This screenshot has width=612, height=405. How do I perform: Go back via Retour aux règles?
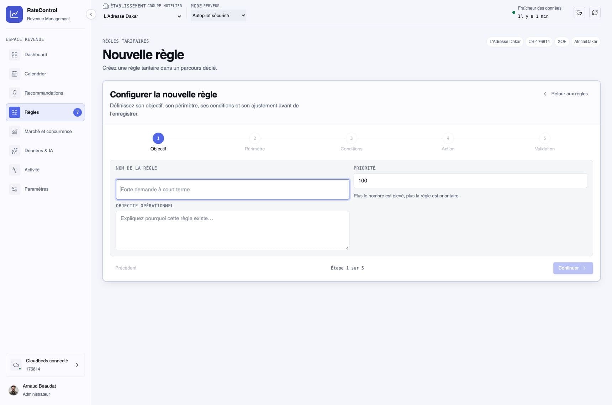click(x=566, y=94)
